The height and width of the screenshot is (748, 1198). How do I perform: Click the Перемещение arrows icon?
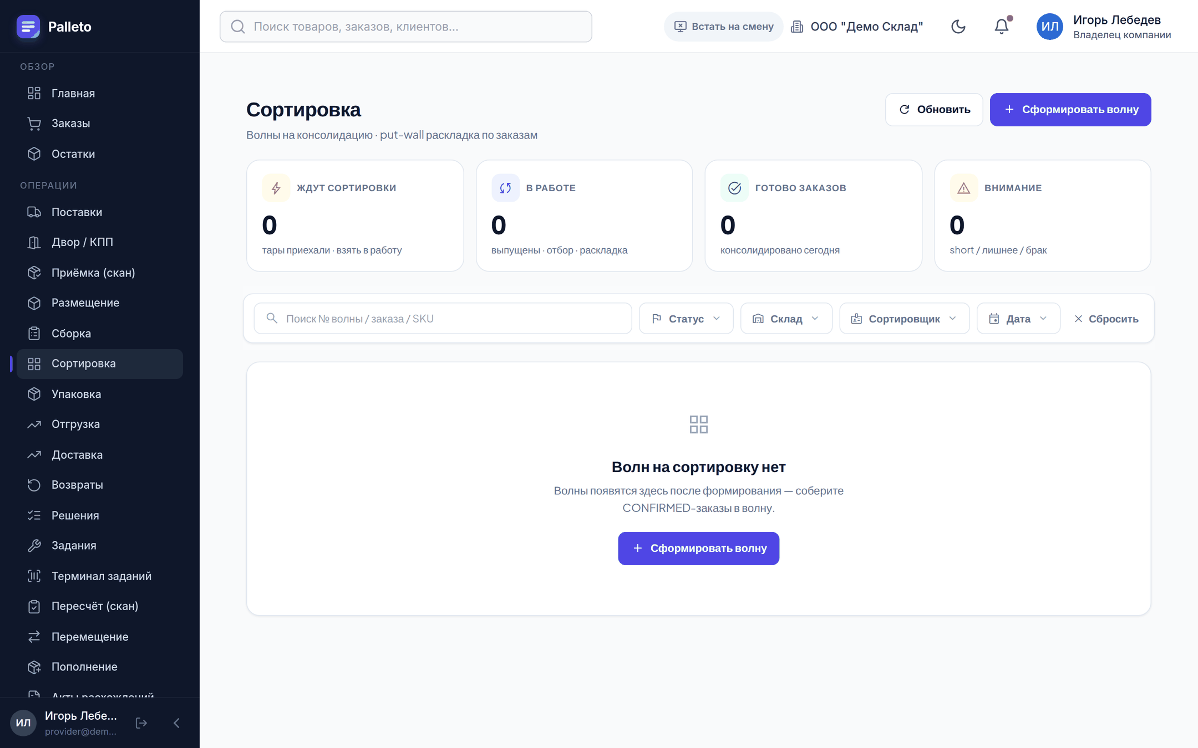coord(34,637)
